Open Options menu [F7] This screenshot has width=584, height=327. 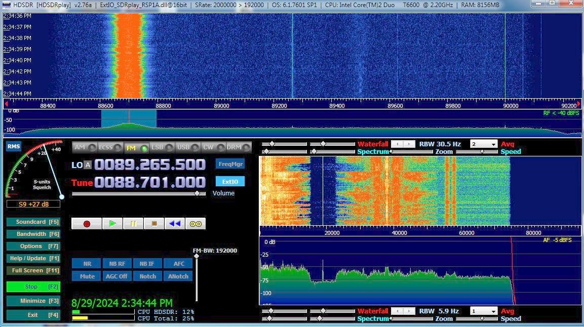[33, 247]
